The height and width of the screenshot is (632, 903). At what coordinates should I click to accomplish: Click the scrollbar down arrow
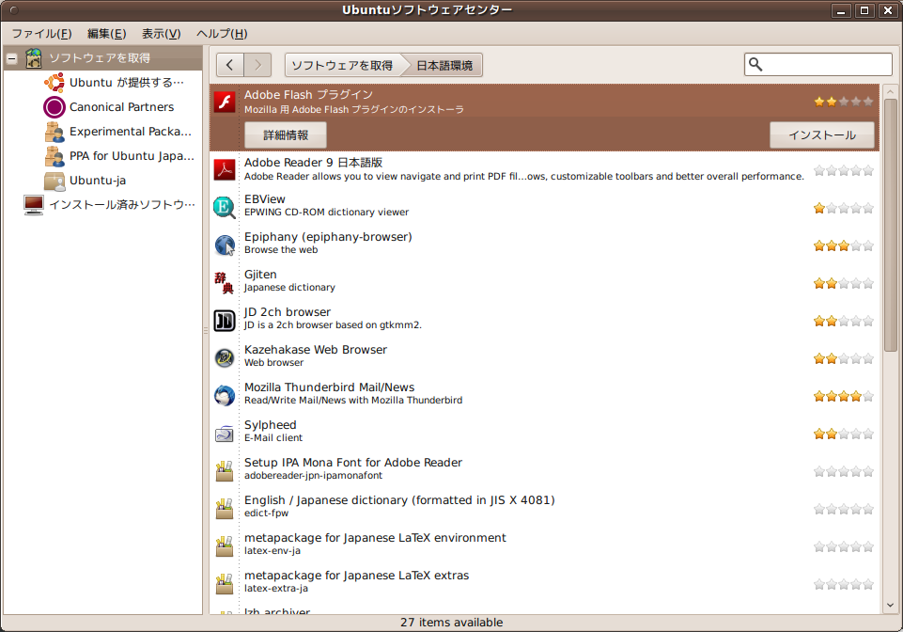[x=891, y=606]
